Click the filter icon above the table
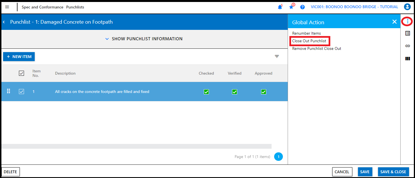The height and width of the screenshot is (178, 415). click(277, 57)
